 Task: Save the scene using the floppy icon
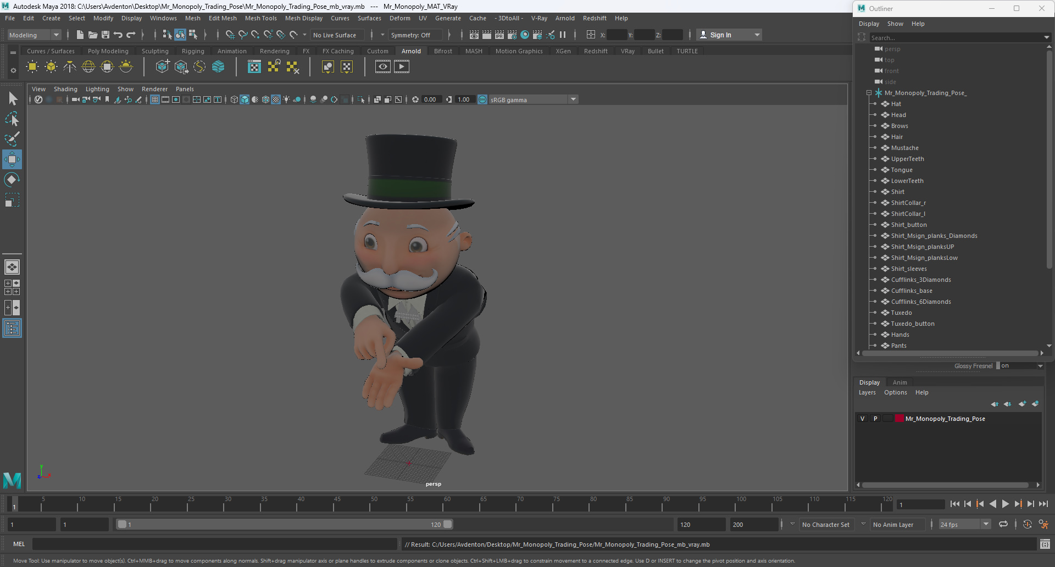pos(105,35)
